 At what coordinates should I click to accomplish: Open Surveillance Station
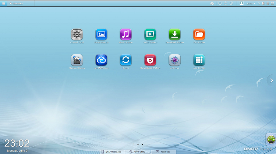[150, 60]
